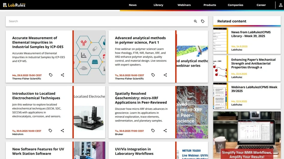Click tag icon on polymer science webinar card
The height and width of the screenshot is (159, 284).
153,75
